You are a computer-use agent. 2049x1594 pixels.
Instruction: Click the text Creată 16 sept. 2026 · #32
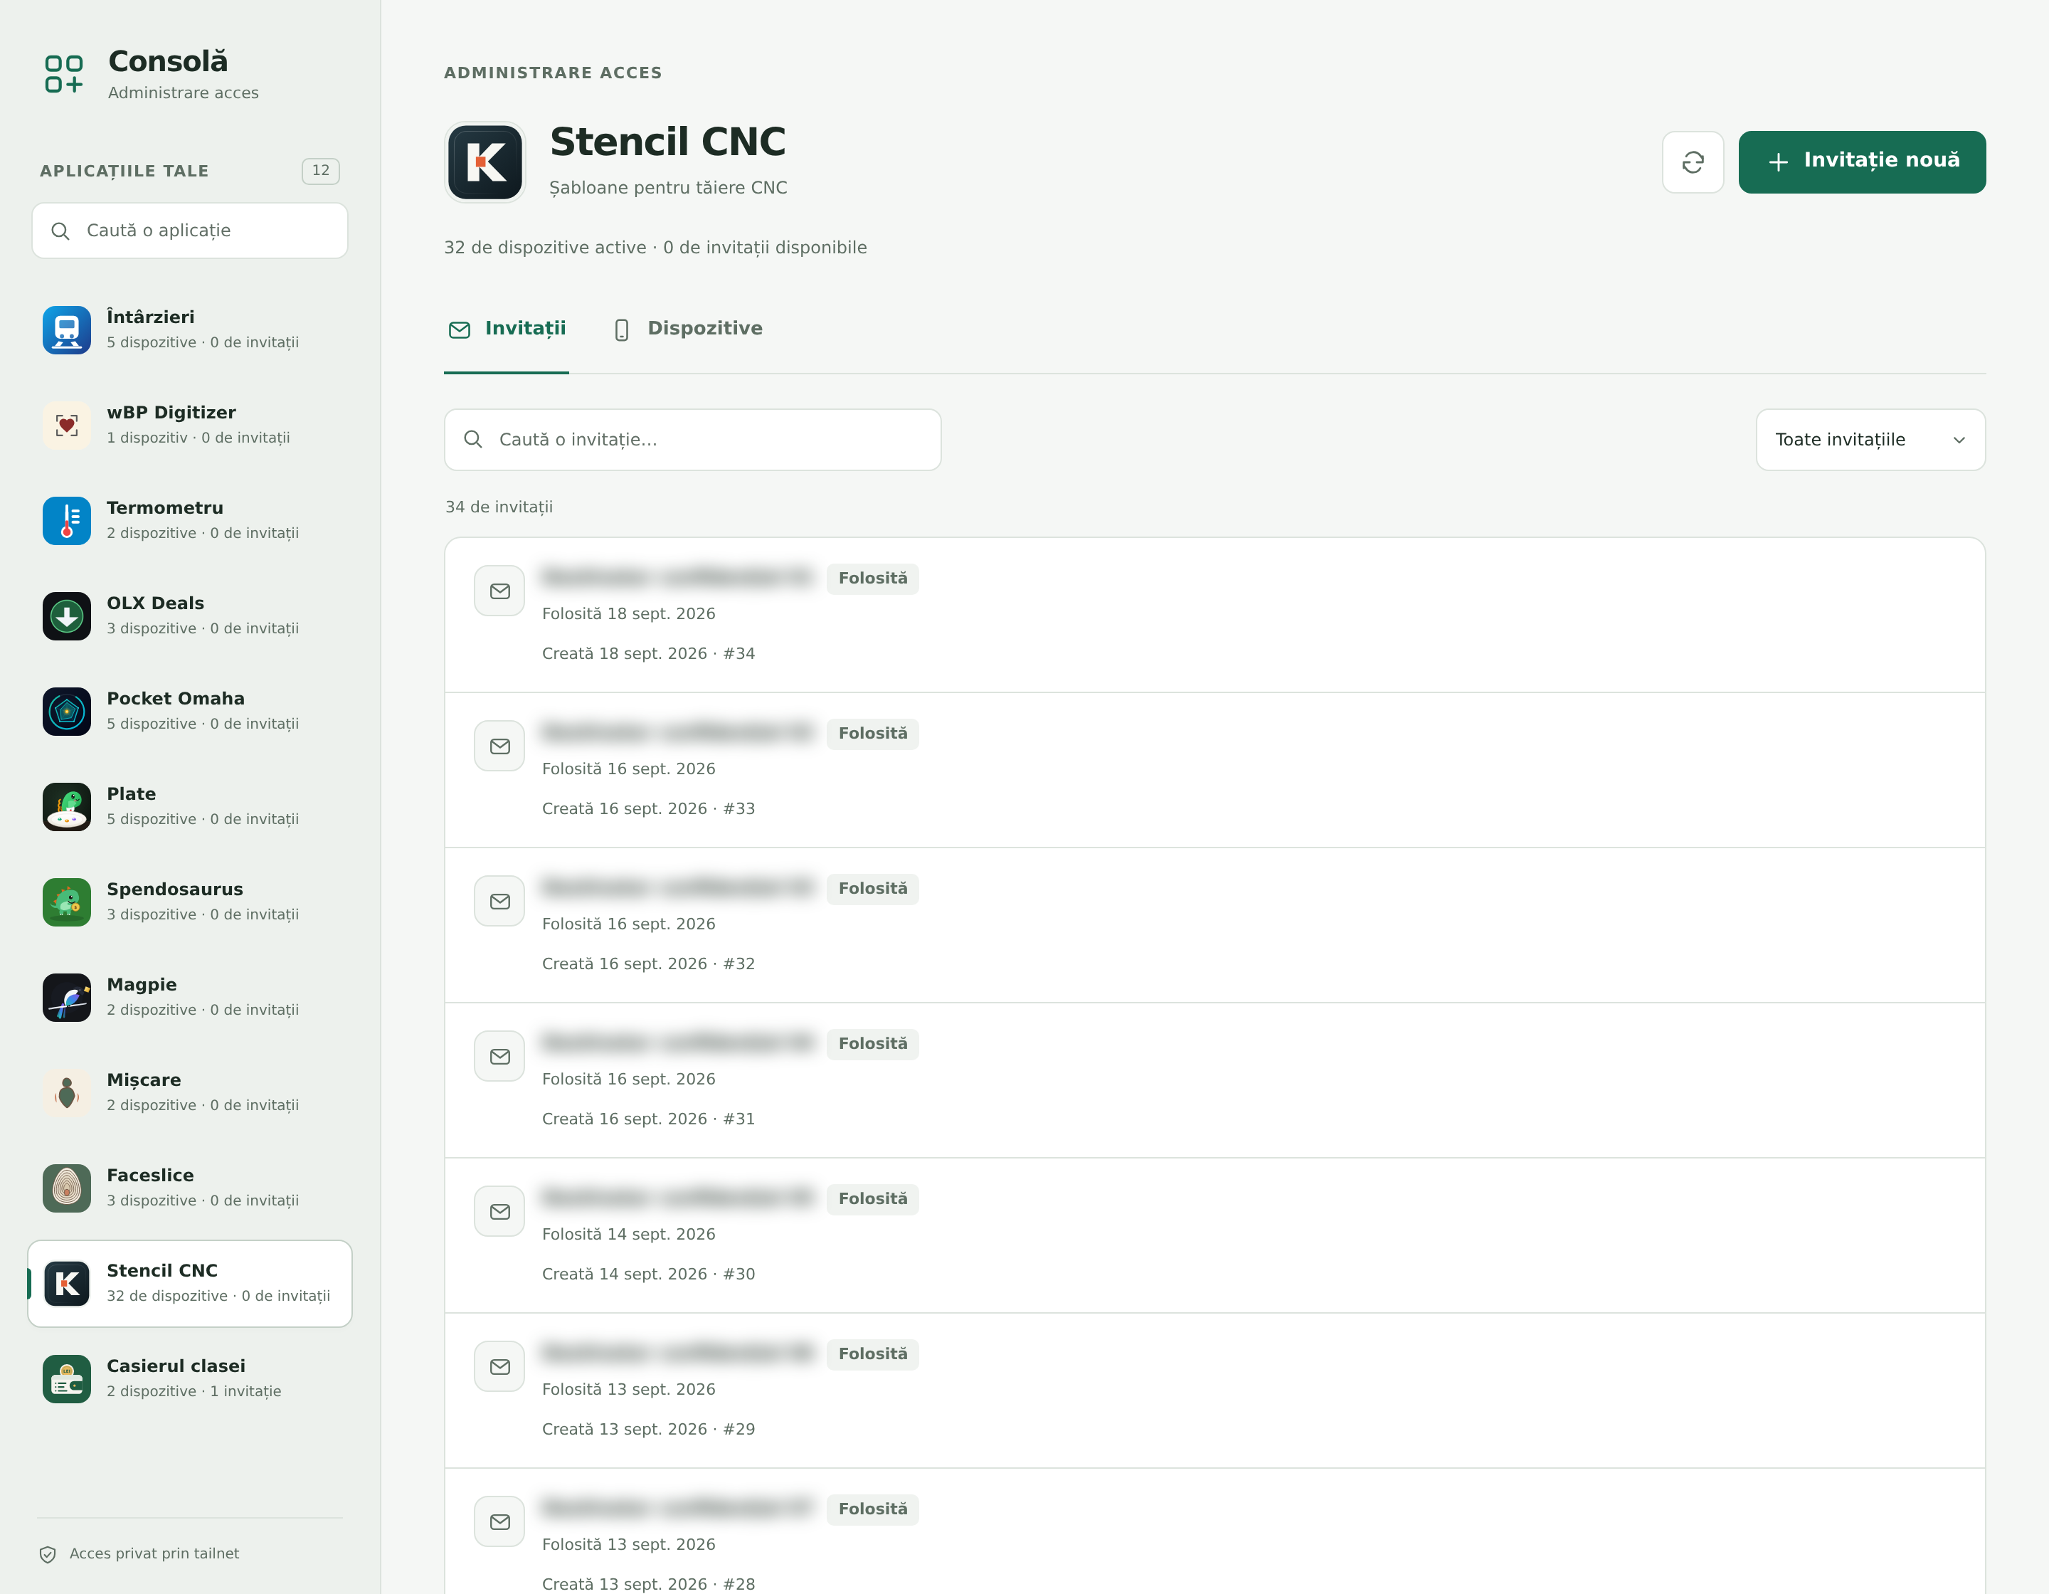pyautogui.click(x=648, y=964)
